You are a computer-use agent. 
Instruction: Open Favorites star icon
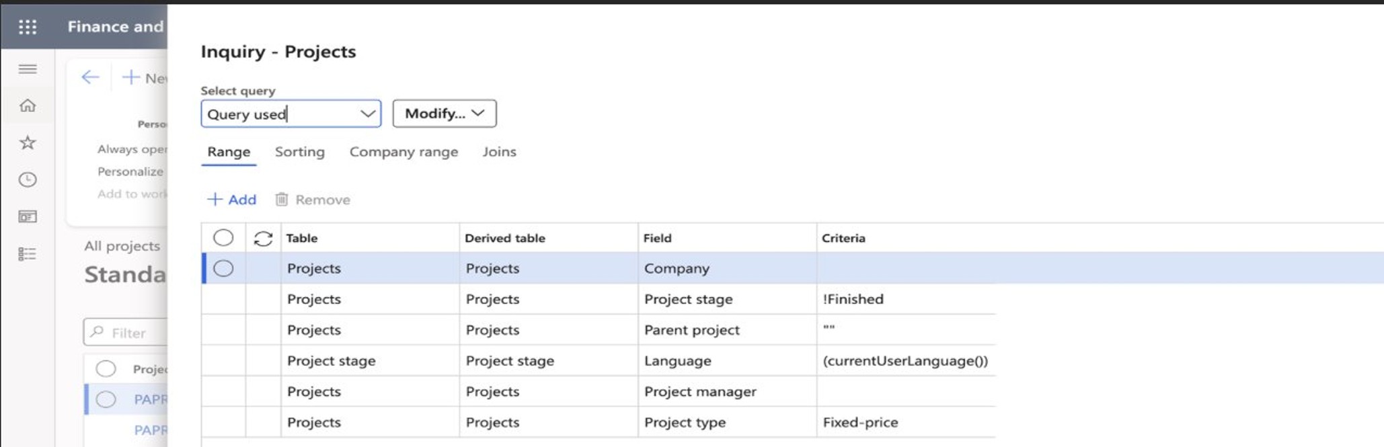click(x=28, y=143)
